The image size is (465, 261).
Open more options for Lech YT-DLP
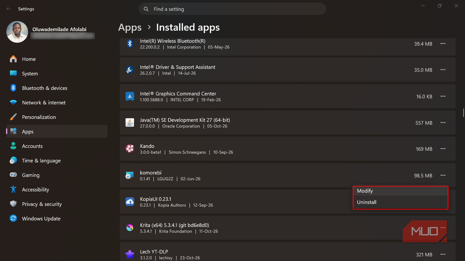pos(443,254)
